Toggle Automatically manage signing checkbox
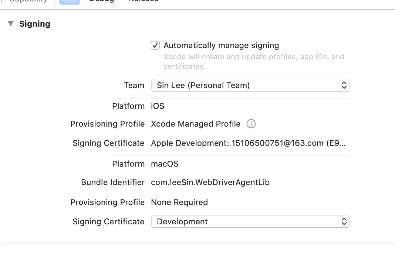This screenshot has height=271, width=395. point(155,46)
